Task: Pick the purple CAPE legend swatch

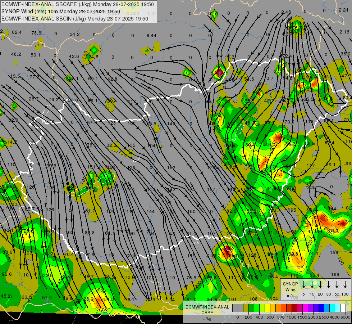Action: pyautogui.click(x=310, y=308)
